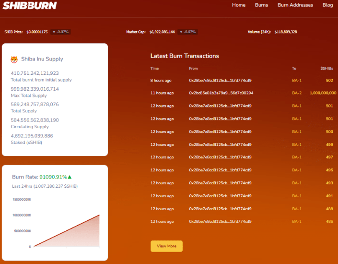Click the SHIBBURN logo

[30, 6]
